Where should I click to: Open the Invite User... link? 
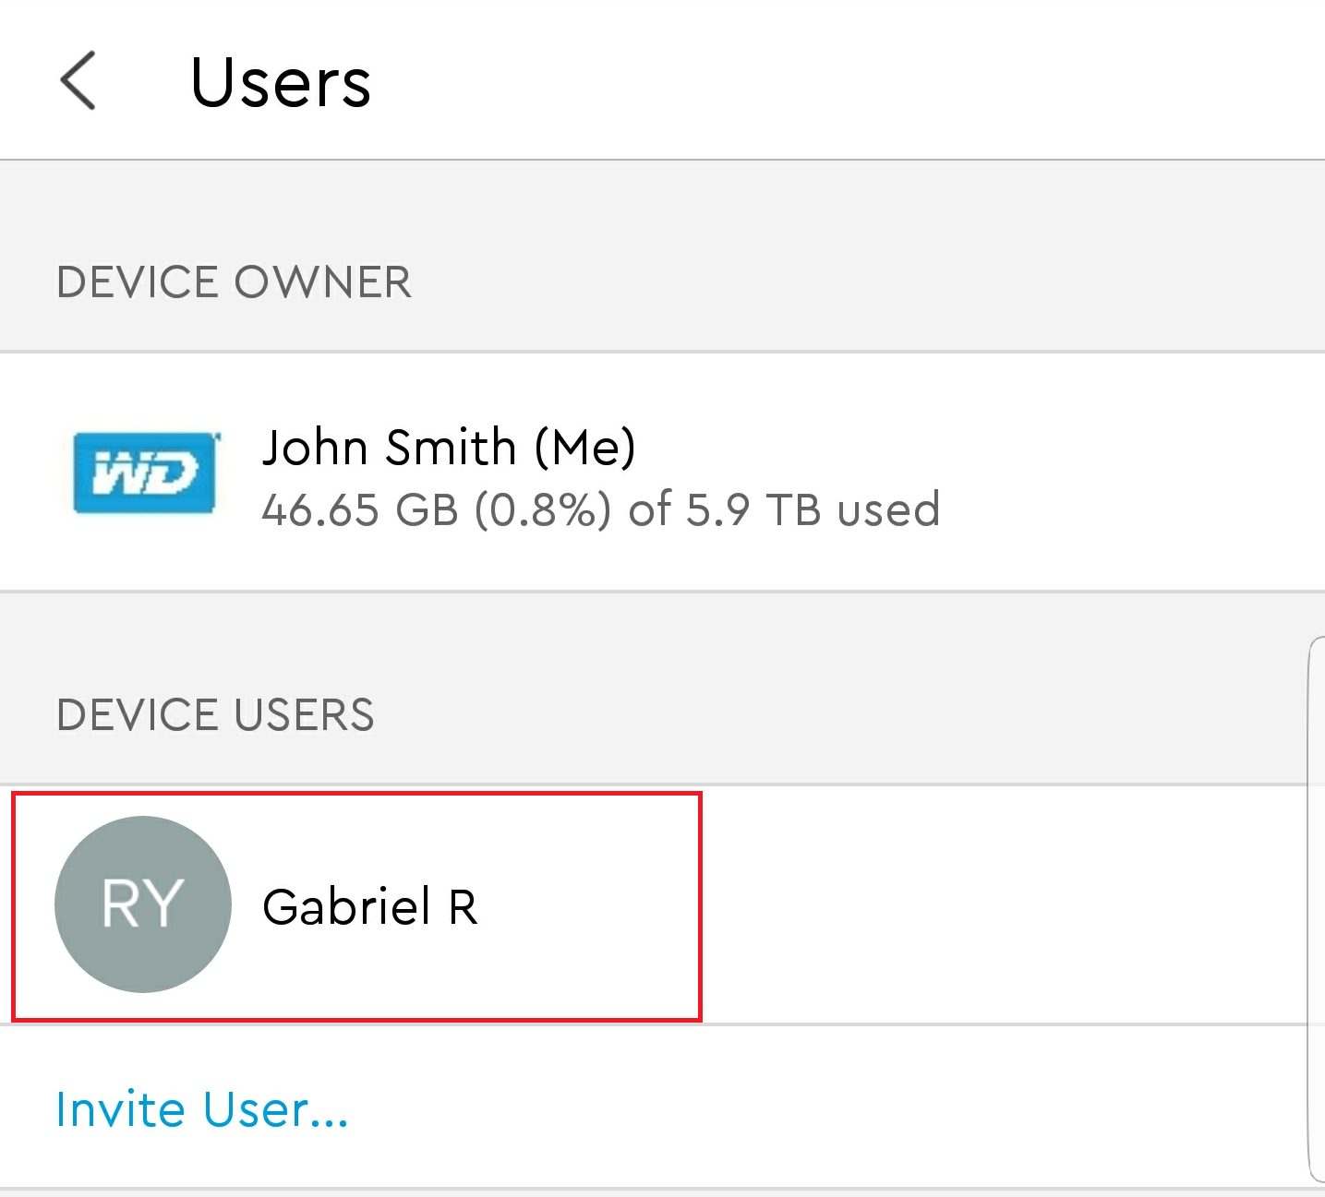coord(202,1108)
